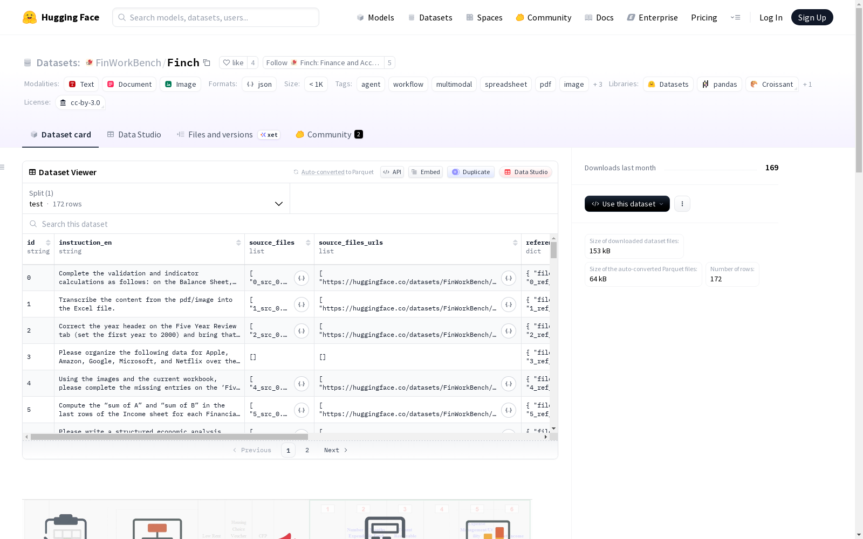Select the agent tag
This screenshot has width=863, height=539.
pos(371,84)
